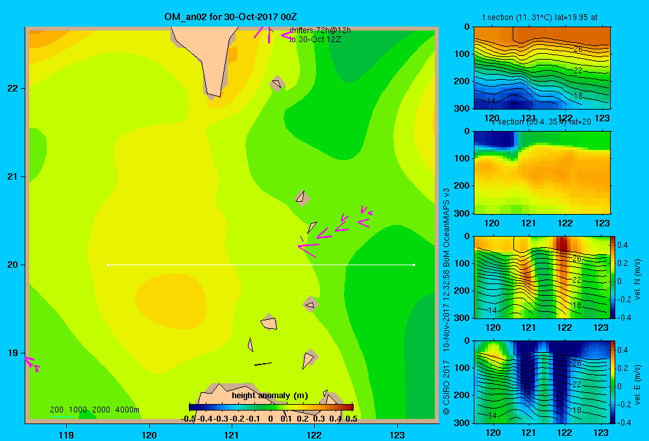
Task: Click the 0.4 tick on the vel. N scale
Action: [x=622, y=245]
